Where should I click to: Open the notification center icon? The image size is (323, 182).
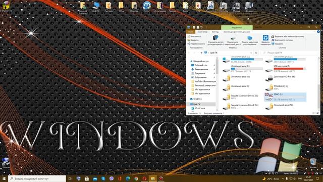(x=317, y=178)
